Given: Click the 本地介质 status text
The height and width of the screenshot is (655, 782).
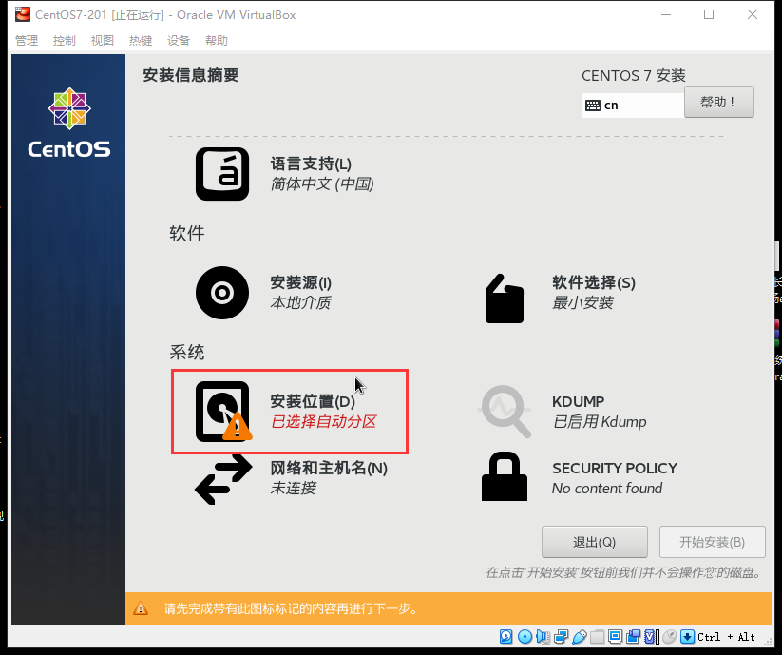Looking at the screenshot, I should 300,302.
